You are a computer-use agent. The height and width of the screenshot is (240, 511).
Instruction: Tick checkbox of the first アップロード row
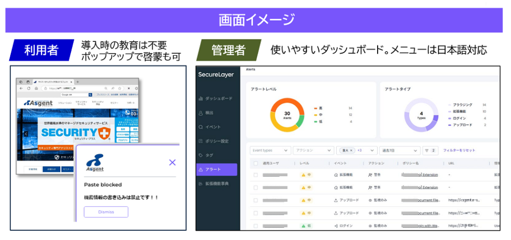(x=256, y=200)
